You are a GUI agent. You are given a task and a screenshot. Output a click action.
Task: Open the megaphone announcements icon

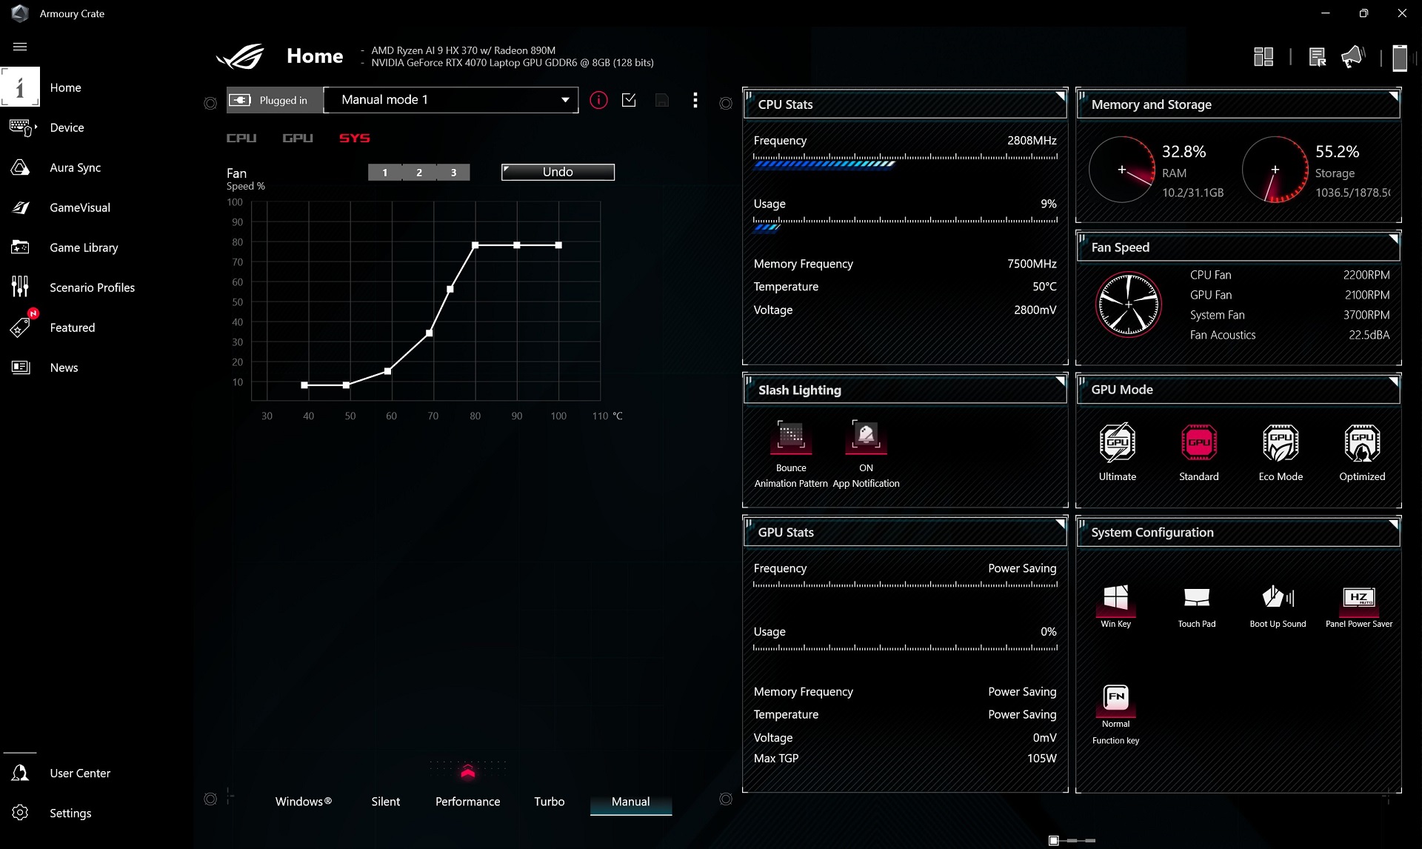(1353, 57)
